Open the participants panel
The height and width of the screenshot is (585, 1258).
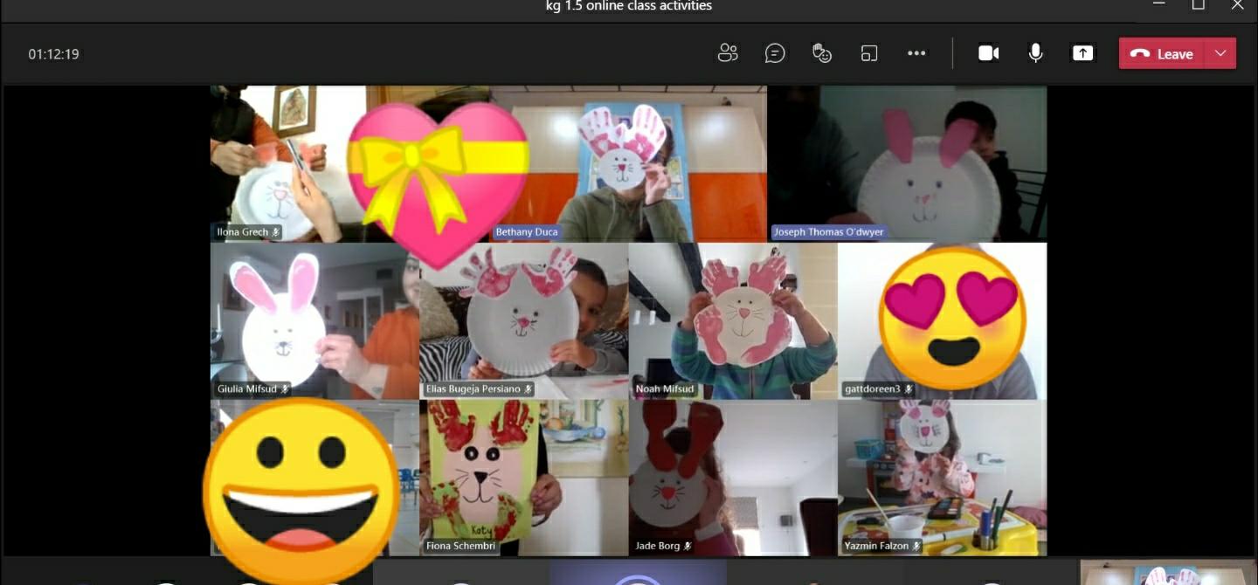(728, 53)
